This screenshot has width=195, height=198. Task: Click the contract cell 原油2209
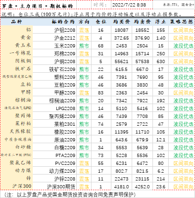click(x=65, y=140)
